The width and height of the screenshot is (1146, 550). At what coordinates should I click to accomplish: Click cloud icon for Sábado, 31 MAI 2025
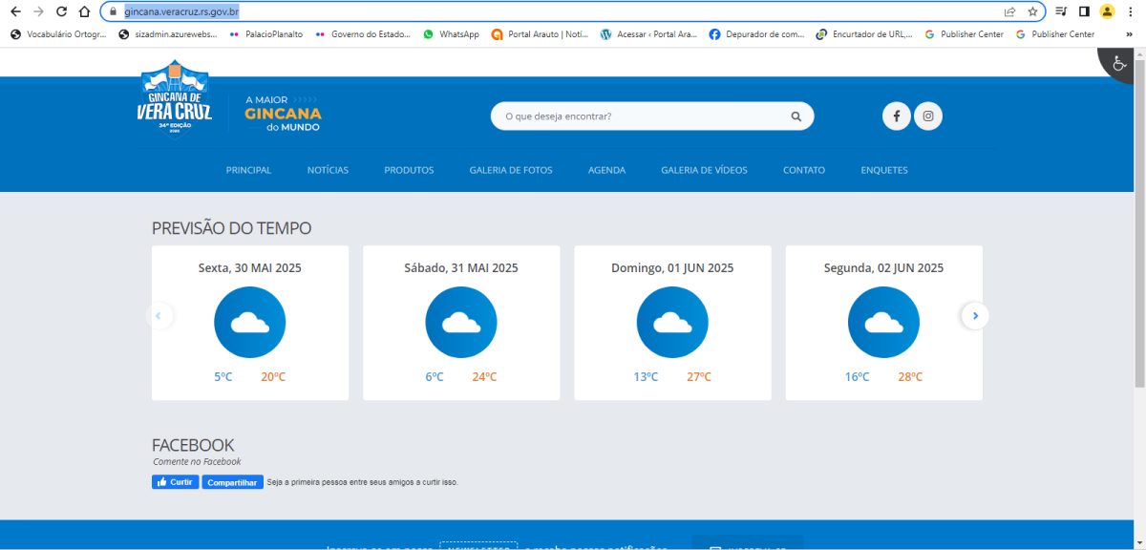pyautogui.click(x=461, y=322)
